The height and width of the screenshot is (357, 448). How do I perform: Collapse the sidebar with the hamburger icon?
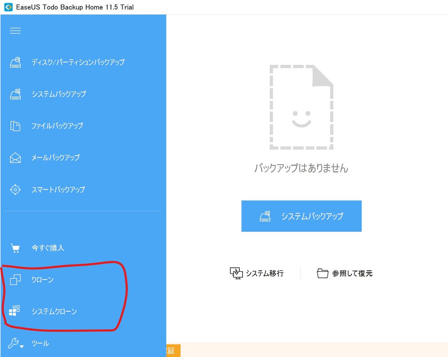click(x=15, y=31)
